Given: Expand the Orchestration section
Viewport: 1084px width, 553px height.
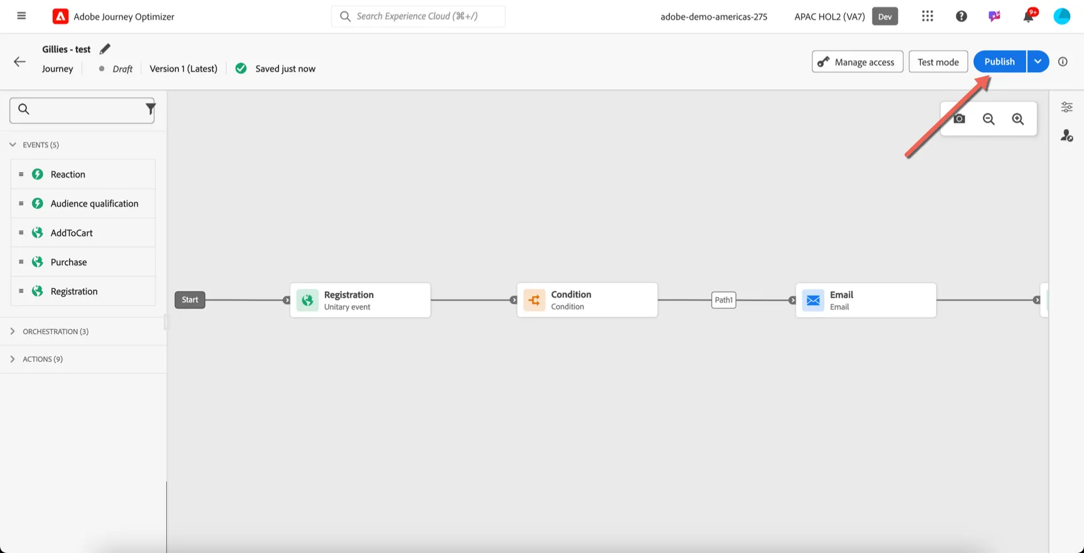Looking at the screenshot, I should [x=13, y=331].
